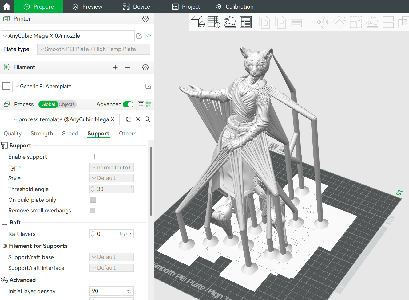Edit the Generic PLA filament preset
The image size is (409, 300).
point(148,86)
